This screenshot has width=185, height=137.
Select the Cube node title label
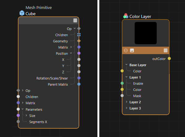[x=31, y=13]
